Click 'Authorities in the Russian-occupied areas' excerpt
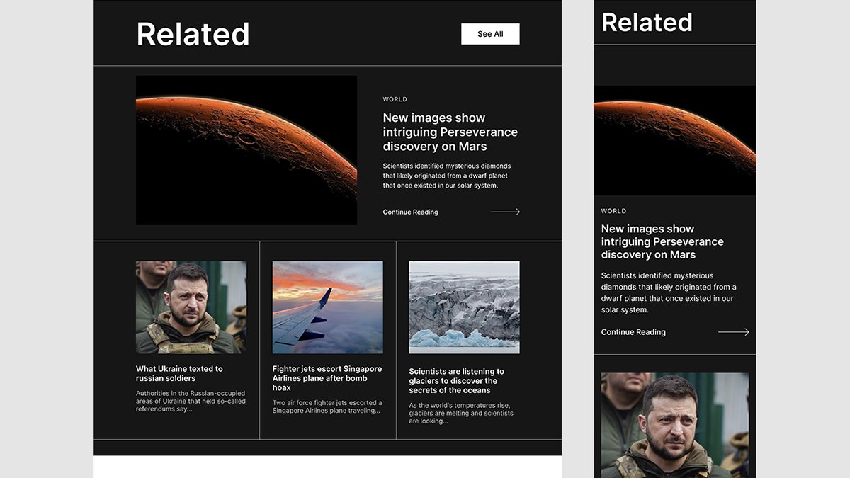 [x=191, y=401]
